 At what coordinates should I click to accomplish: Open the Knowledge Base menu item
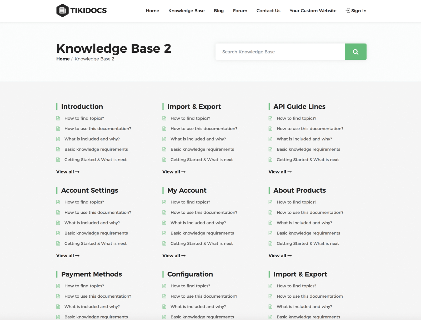click(x=186, y=11)
